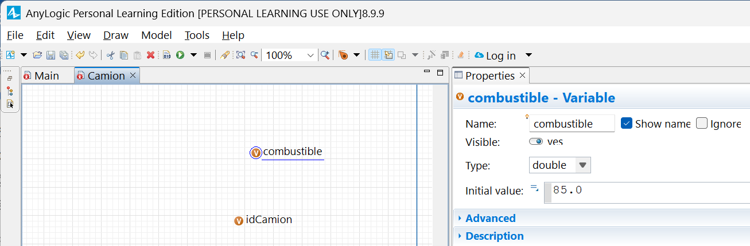The width and height of the screenshot is (750, 246).
Task: Open the Edit menu
Action: (45, 35)
